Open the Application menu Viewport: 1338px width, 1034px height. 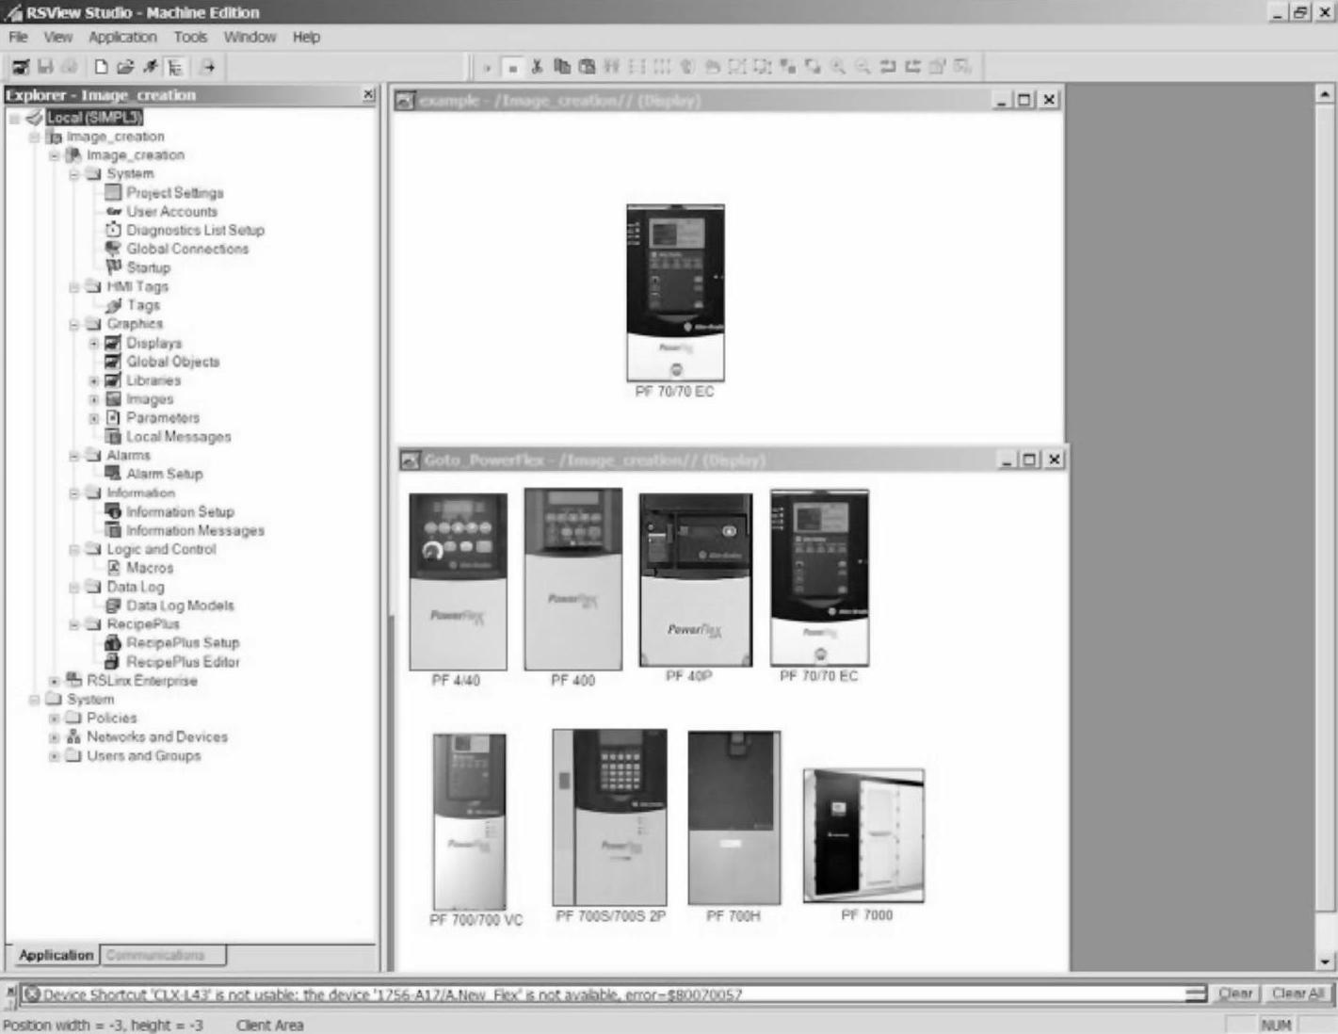(122, 37)
